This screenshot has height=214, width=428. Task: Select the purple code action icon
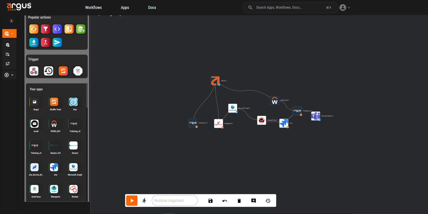[57, 29]
